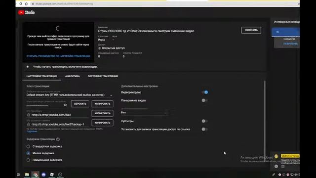Screen dimensions: 316x178
Task: Click the 'Открытый доступ' visibility text
Action: tap(113, 48)
